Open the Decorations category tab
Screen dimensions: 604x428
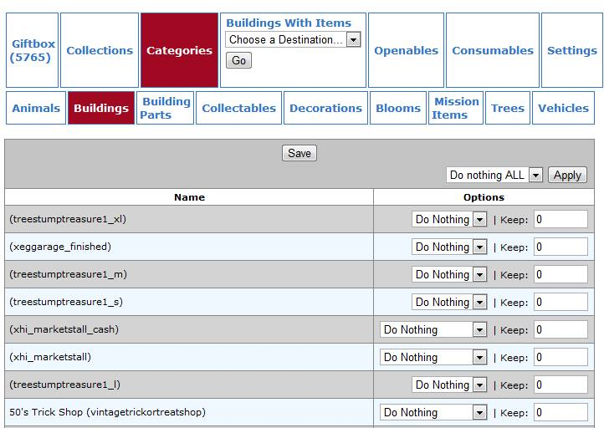325,108
